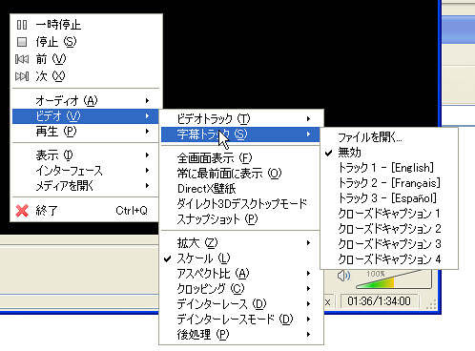Click the highlighted ビデオ (V) menu item
Image resolution: width=475 pixels, height=351 pixels.
[x=85, y=116]
